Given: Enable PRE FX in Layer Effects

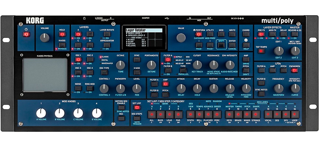Looking at the screenshot, I should pos(261,34).
